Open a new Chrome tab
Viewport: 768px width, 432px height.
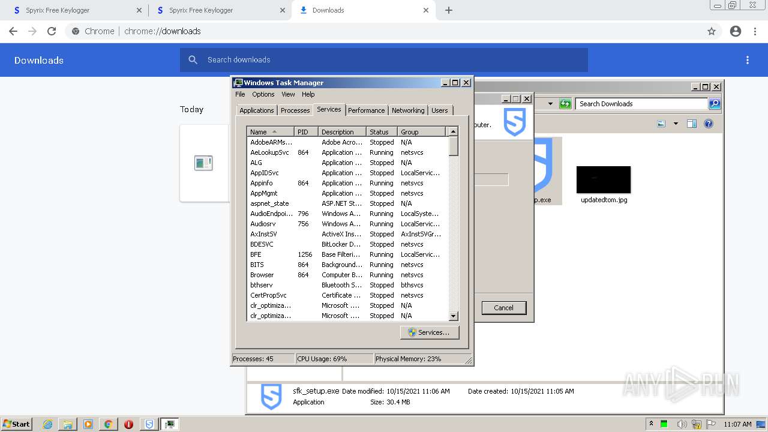(449, 10)
